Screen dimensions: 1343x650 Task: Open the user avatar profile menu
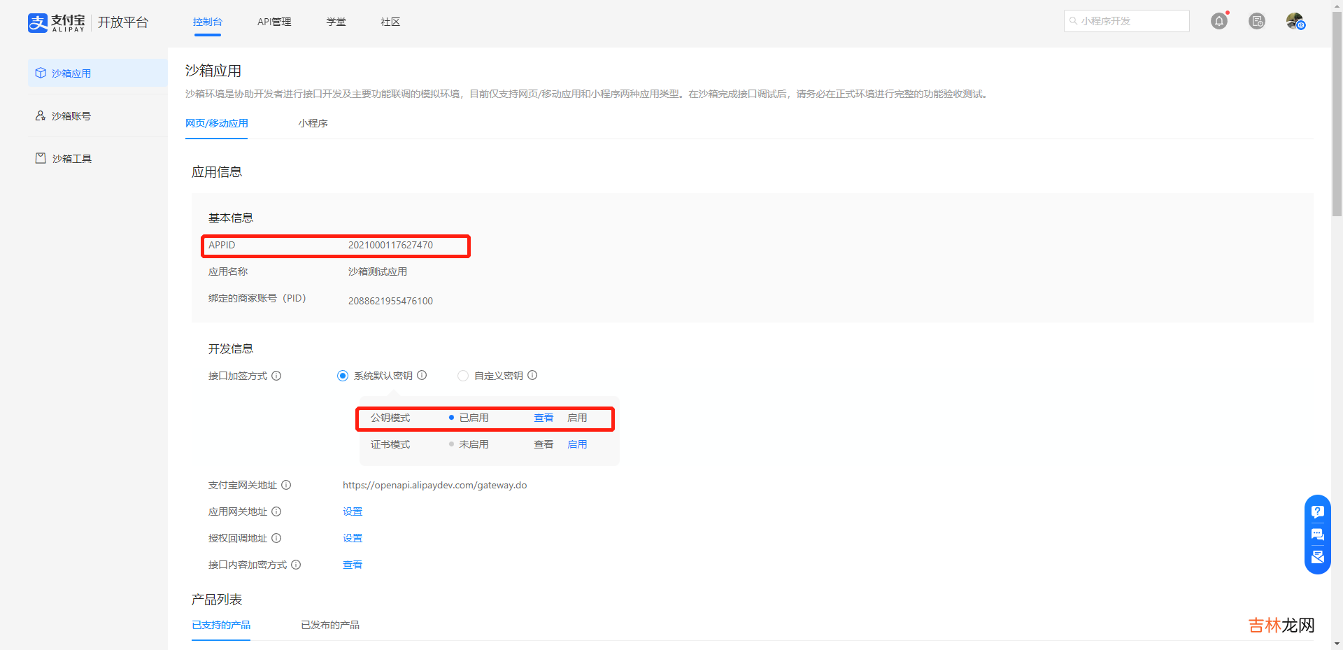(x=1295, y=21)
